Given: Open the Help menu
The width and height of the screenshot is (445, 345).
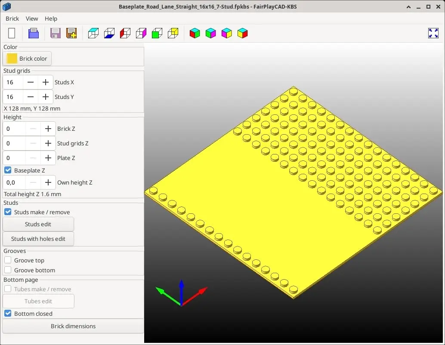Looking at the screenshot, I should tap(51, 19).
